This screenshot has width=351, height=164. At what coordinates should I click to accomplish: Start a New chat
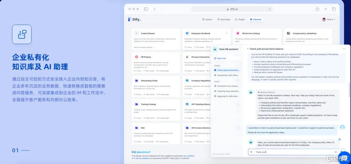pos(227,58)
